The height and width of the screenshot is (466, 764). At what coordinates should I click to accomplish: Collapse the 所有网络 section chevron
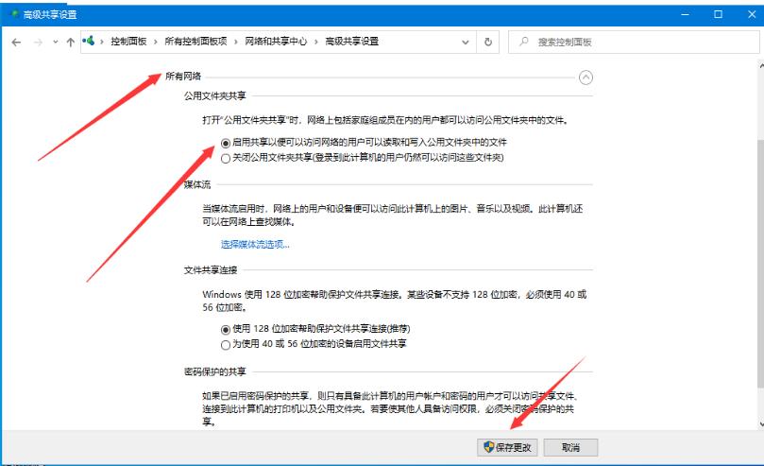pyautogui.click(x=586, y=78)
